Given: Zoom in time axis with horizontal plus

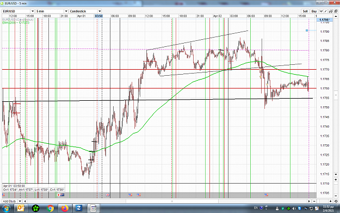Looking at the screenshot, I should tap(330, 201).
